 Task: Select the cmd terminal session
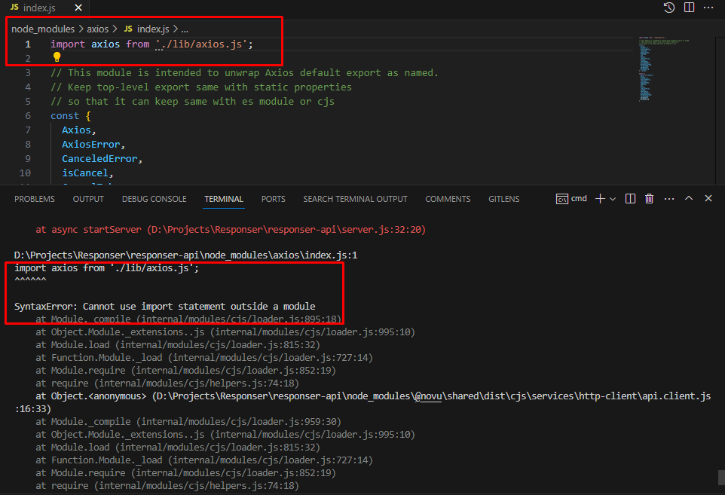tap(571, 198)
